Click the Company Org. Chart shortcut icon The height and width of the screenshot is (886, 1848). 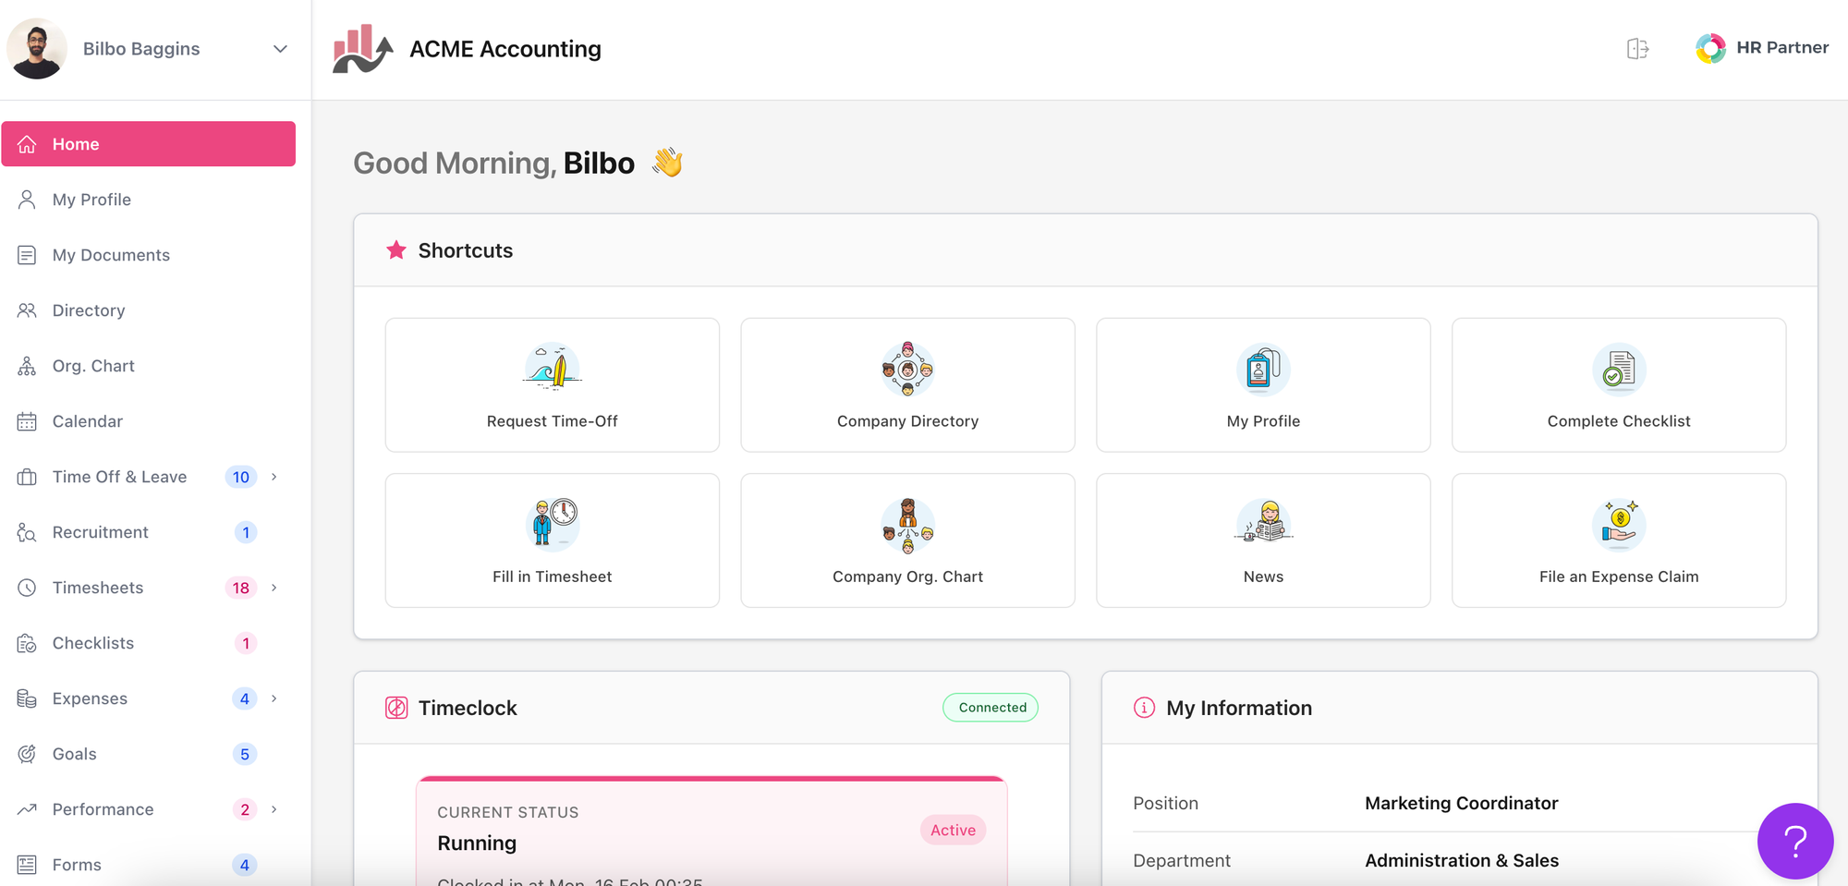907,524
